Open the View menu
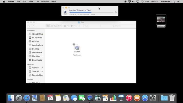The image size is (183, 103). pyautogui.click(x=31, y=2)
